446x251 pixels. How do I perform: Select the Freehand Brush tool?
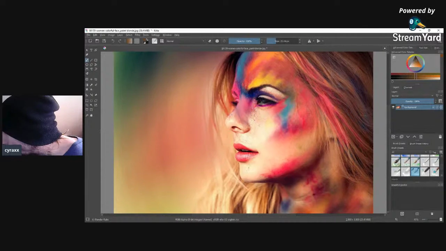click(x=87, y=60)
